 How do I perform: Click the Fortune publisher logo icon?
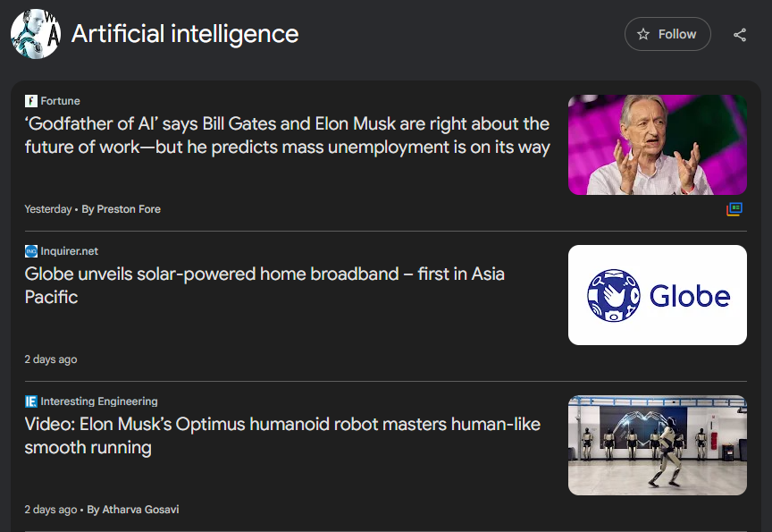click(x=31, y=101)
